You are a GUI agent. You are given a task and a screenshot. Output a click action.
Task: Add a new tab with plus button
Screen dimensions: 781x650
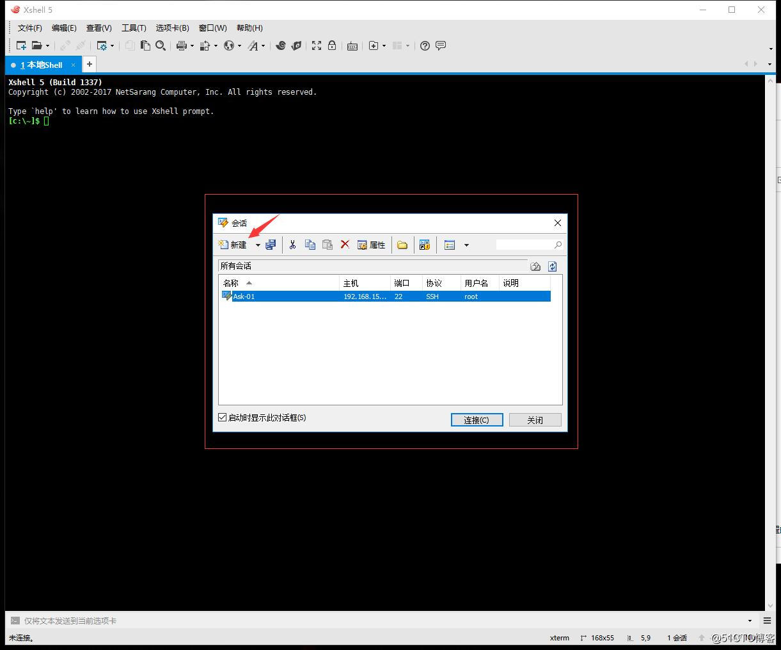(90, 64)
